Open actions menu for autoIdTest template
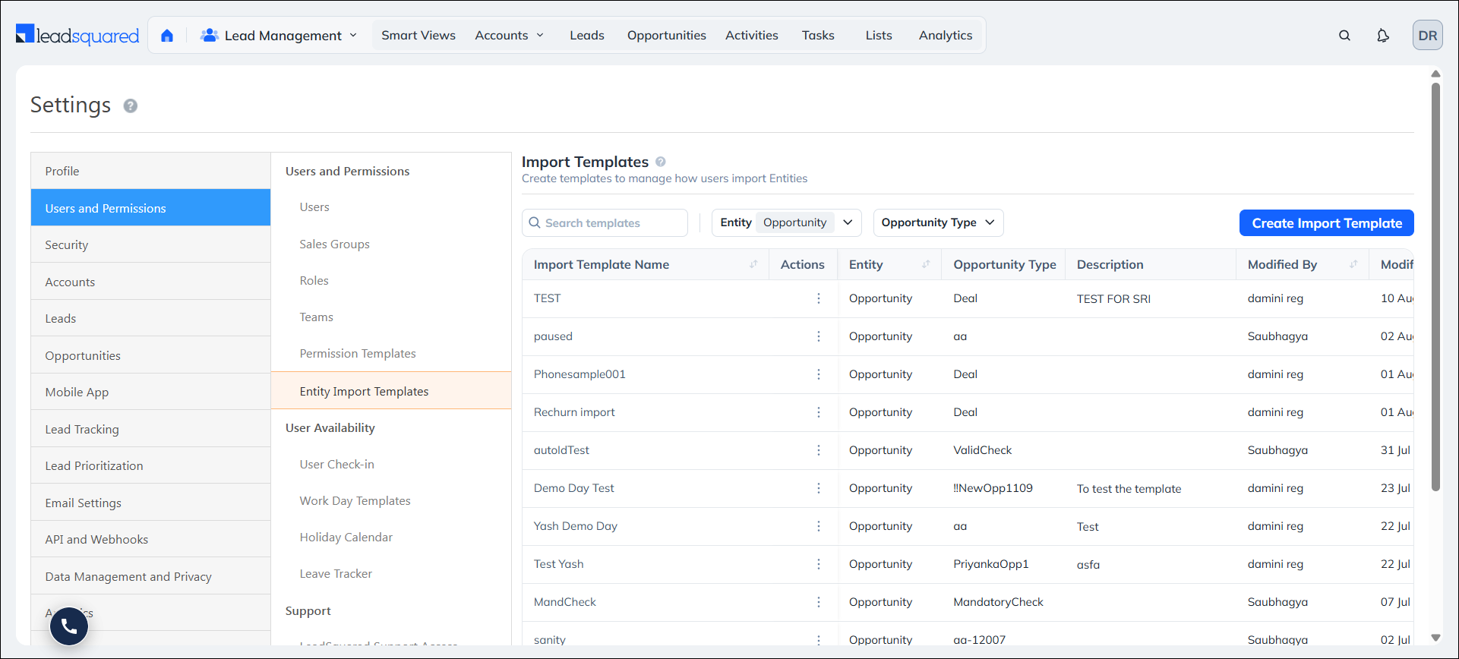Viewport: 1459px width, 659px height. (x=819, y=450)
